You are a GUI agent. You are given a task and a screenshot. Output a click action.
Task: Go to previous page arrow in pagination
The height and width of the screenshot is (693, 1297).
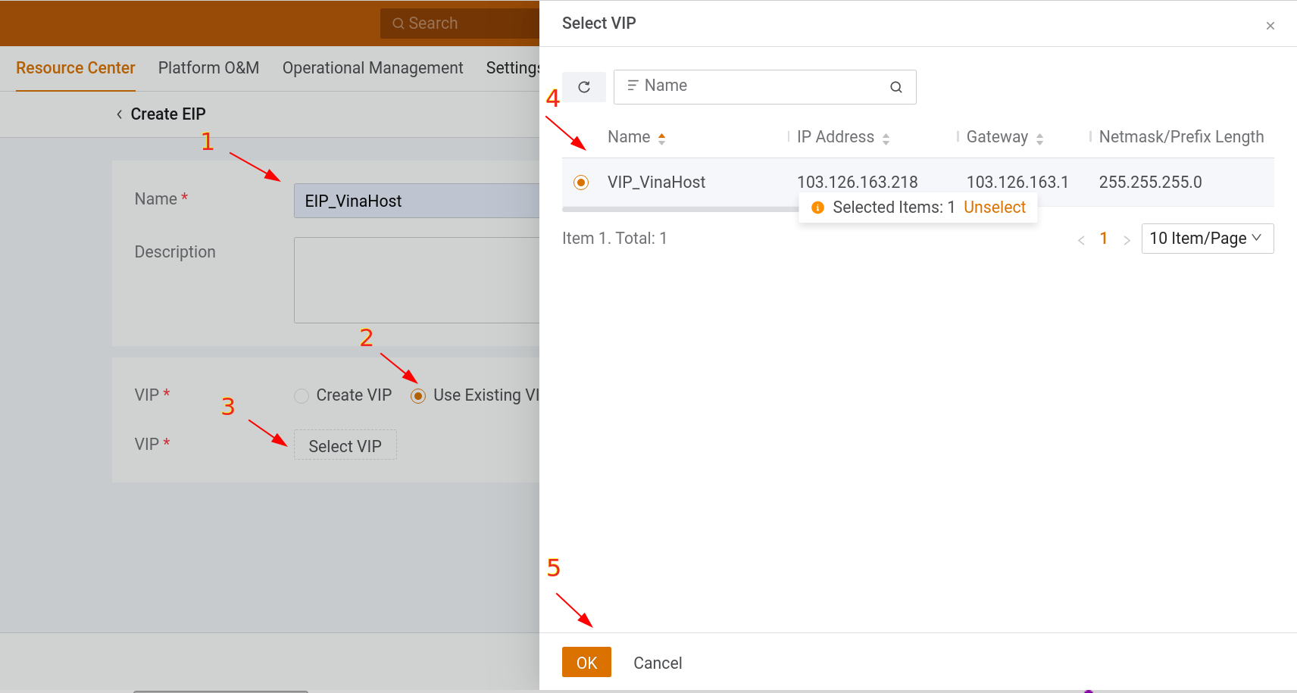[1081, 240]
